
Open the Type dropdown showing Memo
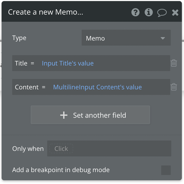[x=122, y=38]
